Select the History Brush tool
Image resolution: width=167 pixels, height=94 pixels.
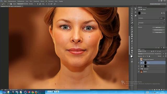point(132,30)
